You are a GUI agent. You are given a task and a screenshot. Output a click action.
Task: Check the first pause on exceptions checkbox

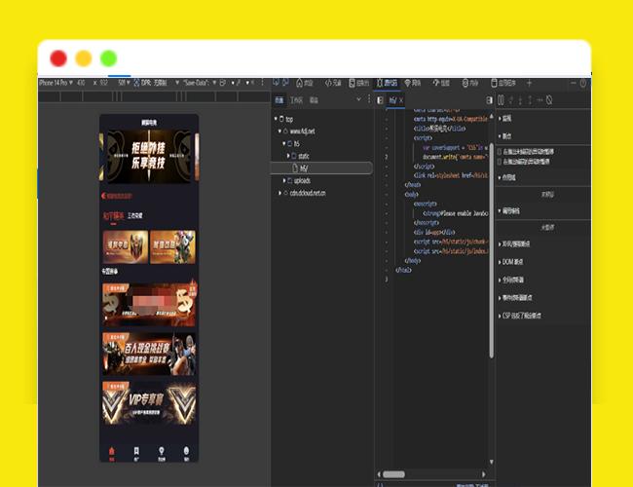tap(500, 152)
